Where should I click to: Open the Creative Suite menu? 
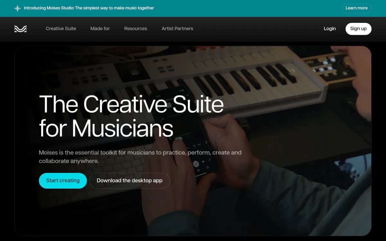tap(61, 29)
